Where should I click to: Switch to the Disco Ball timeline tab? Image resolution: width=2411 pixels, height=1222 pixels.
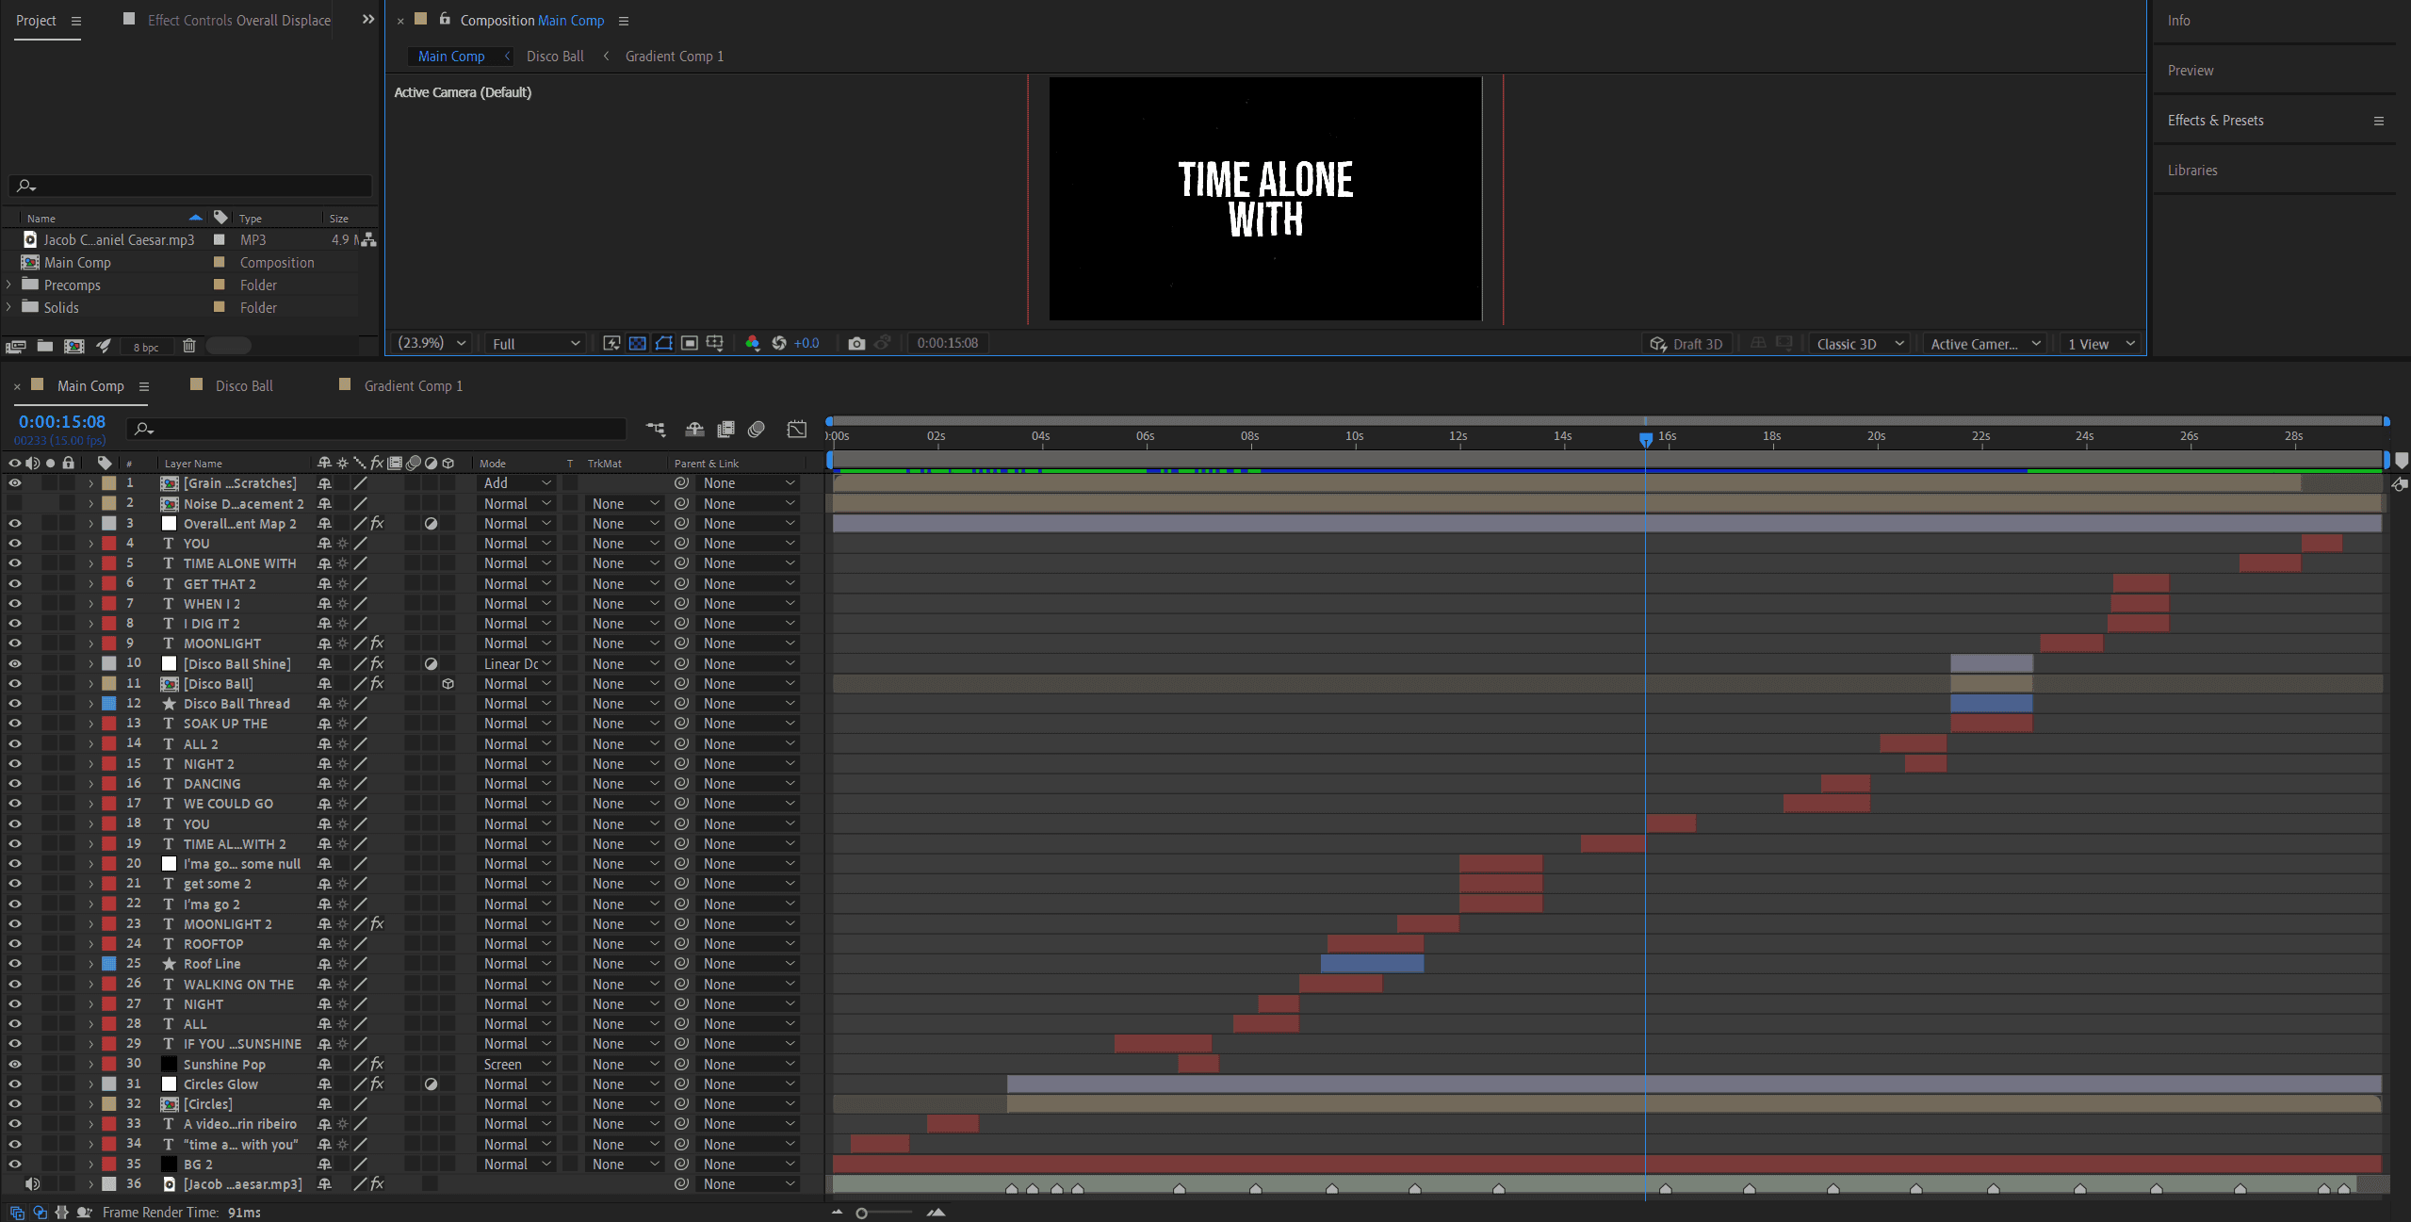[243, 385]
